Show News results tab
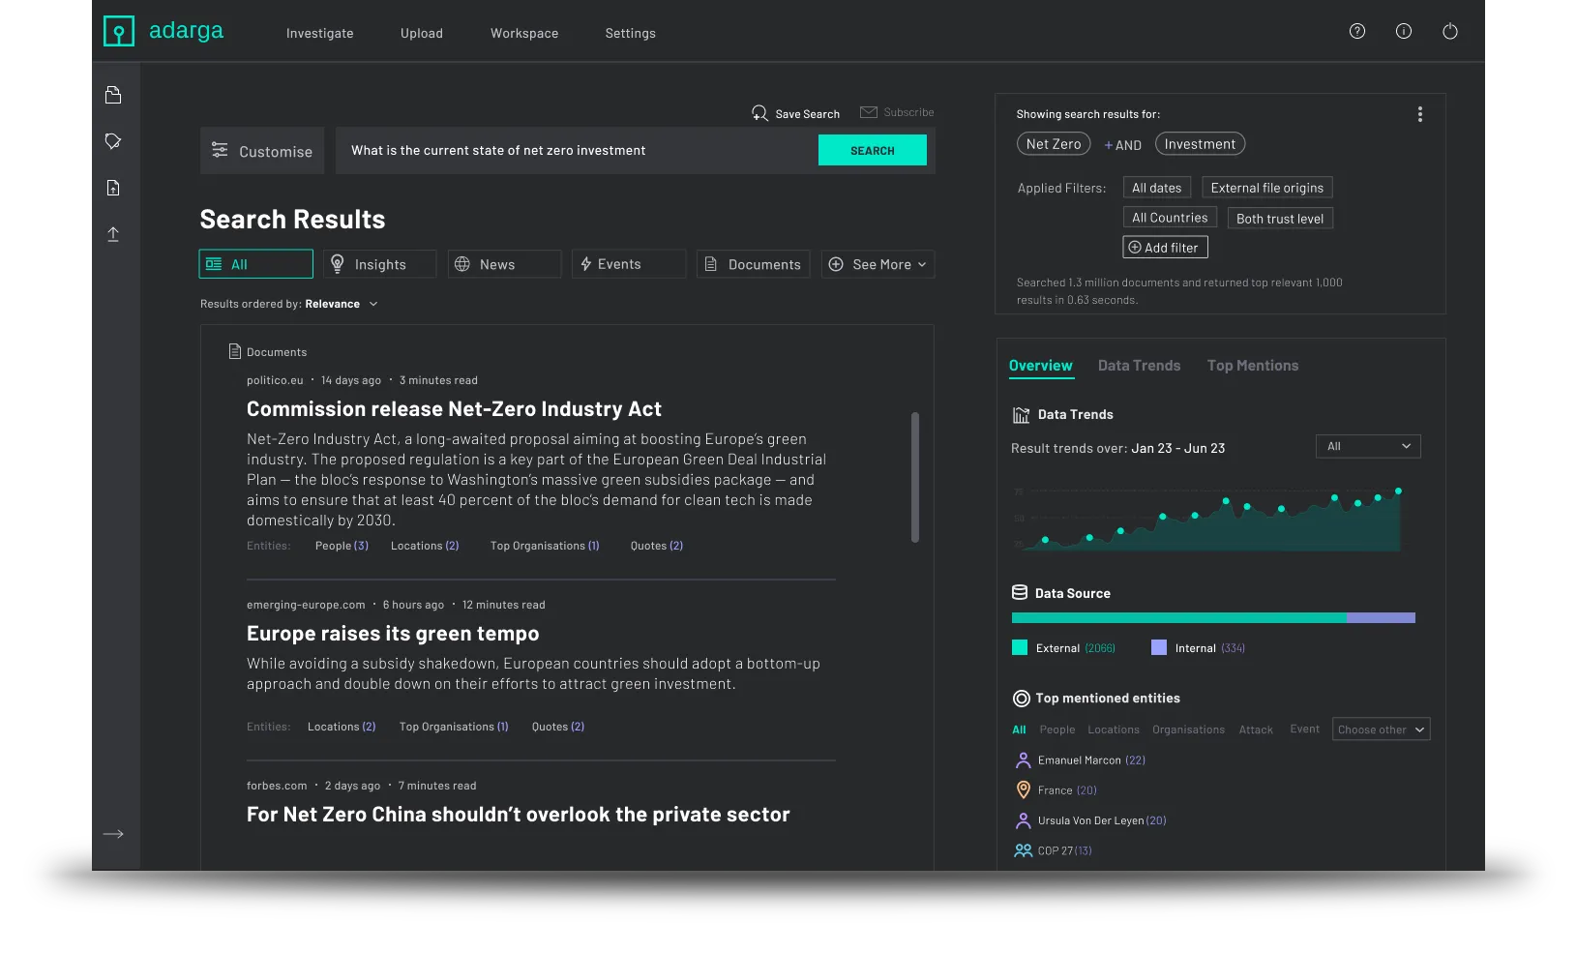Screen dimensions: 1577x953 (x=504, y=264)
